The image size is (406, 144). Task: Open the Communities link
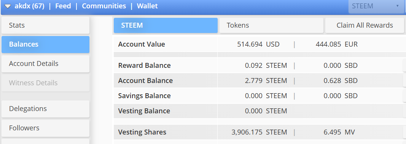click(104, 6)
